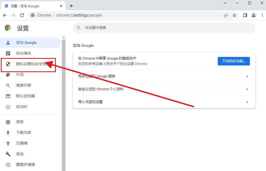Expand arrow for 自定义您的 Chrome 个人资料

pos(247,89)
